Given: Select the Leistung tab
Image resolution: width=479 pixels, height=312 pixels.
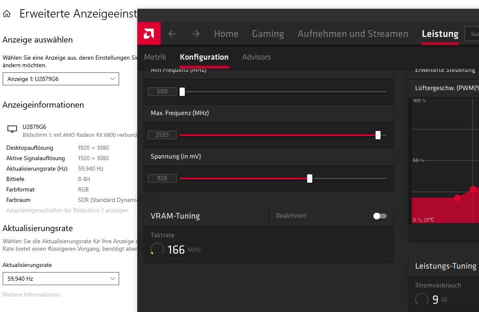Looking at the screenshot, I should click(x=440, y=34).
